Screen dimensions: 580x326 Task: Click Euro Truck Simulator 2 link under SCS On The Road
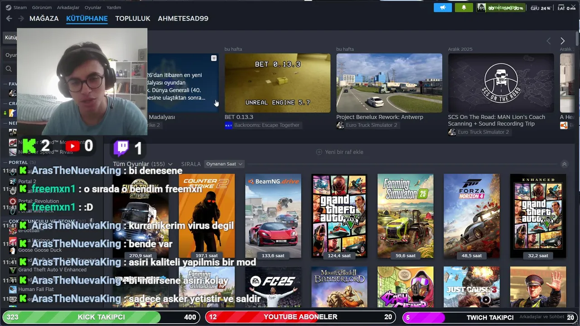coord(483,132)
